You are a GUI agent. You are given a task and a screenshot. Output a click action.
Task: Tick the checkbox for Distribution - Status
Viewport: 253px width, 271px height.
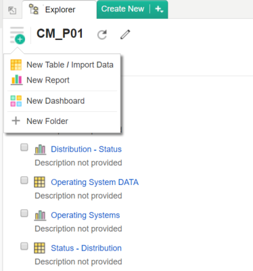coord(24,148)
